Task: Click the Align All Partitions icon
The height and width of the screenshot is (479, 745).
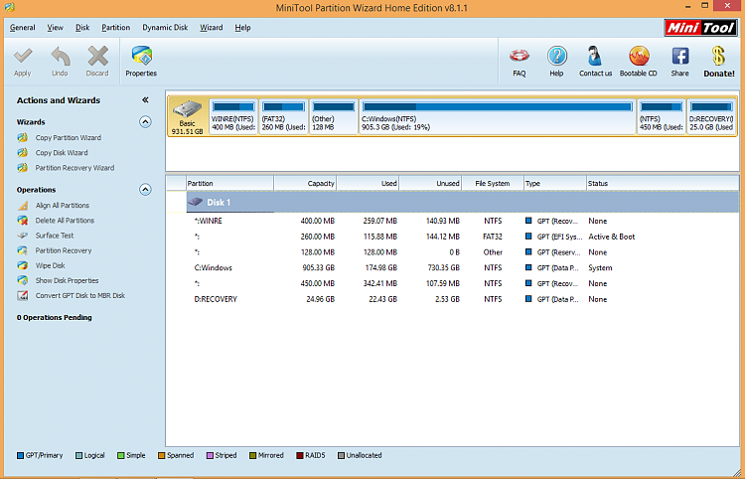Action: coord(22,206)
